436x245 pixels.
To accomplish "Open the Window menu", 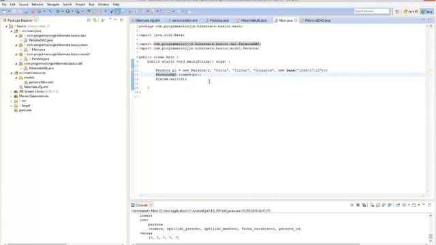I will [x=104, y=5].
